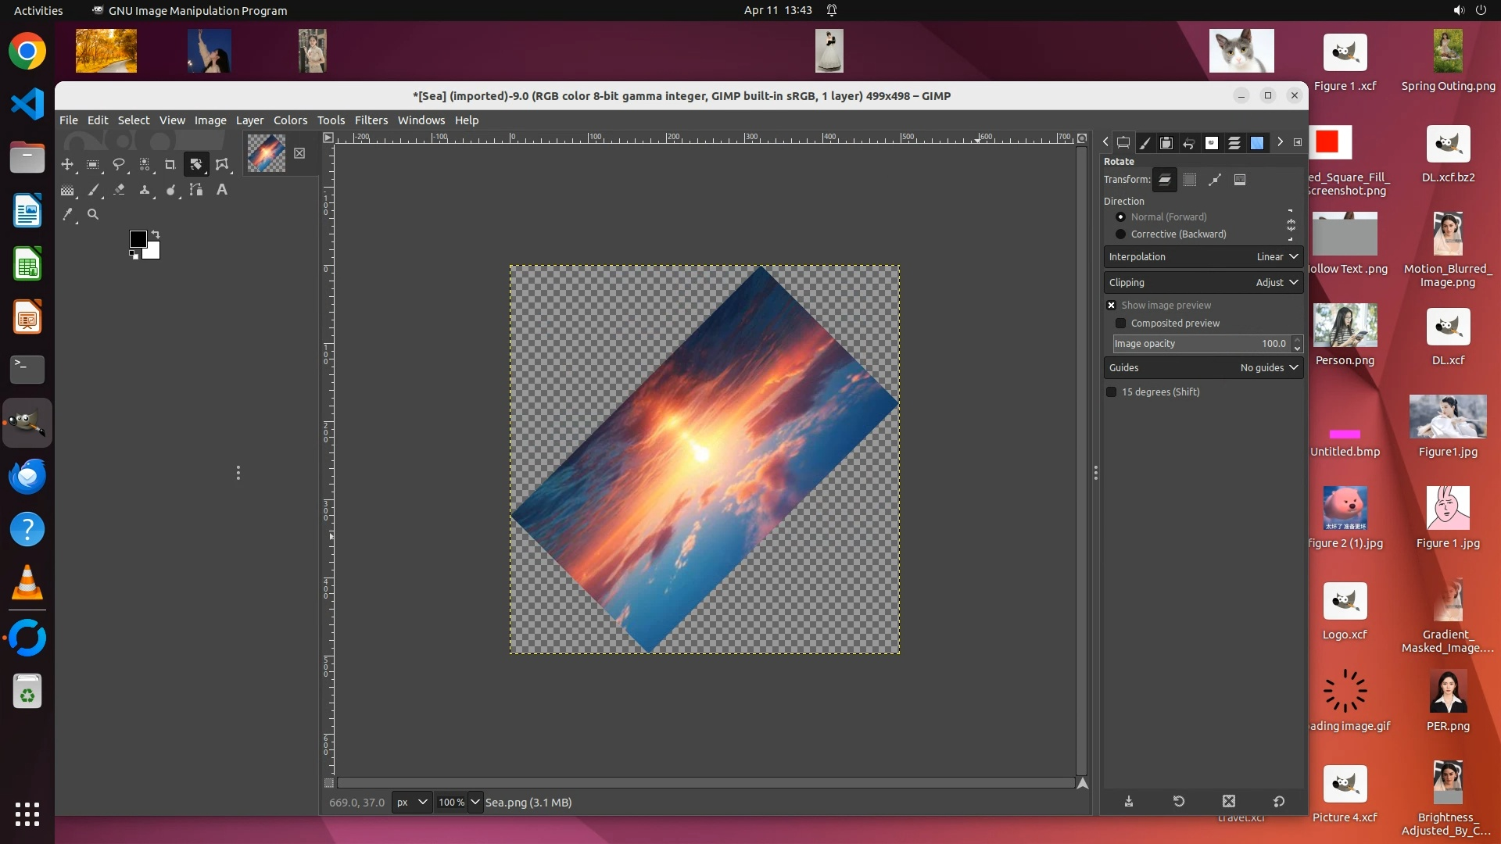Click the black foreground color swatch
This screenshot has height=844, width=1501.
138,239
